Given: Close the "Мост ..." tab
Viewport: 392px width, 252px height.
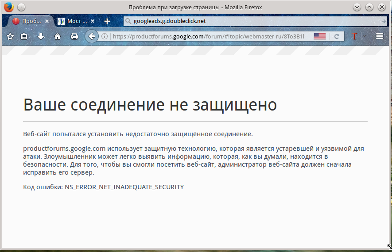Looking at the screenshot, I should [93, 21].
